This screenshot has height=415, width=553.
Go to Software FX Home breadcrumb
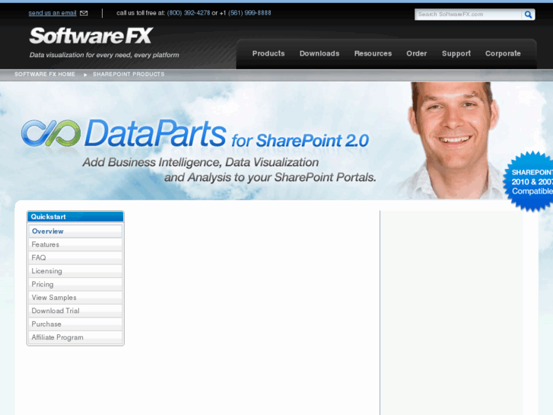[45, 74]
